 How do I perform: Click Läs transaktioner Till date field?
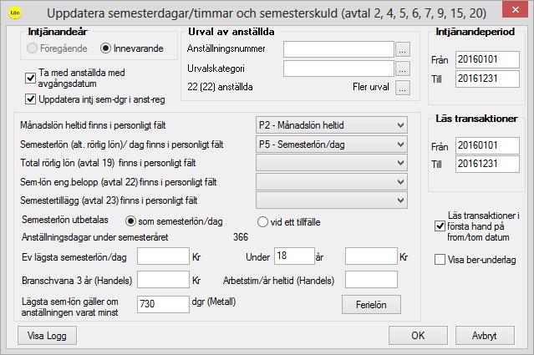[487, 164]
